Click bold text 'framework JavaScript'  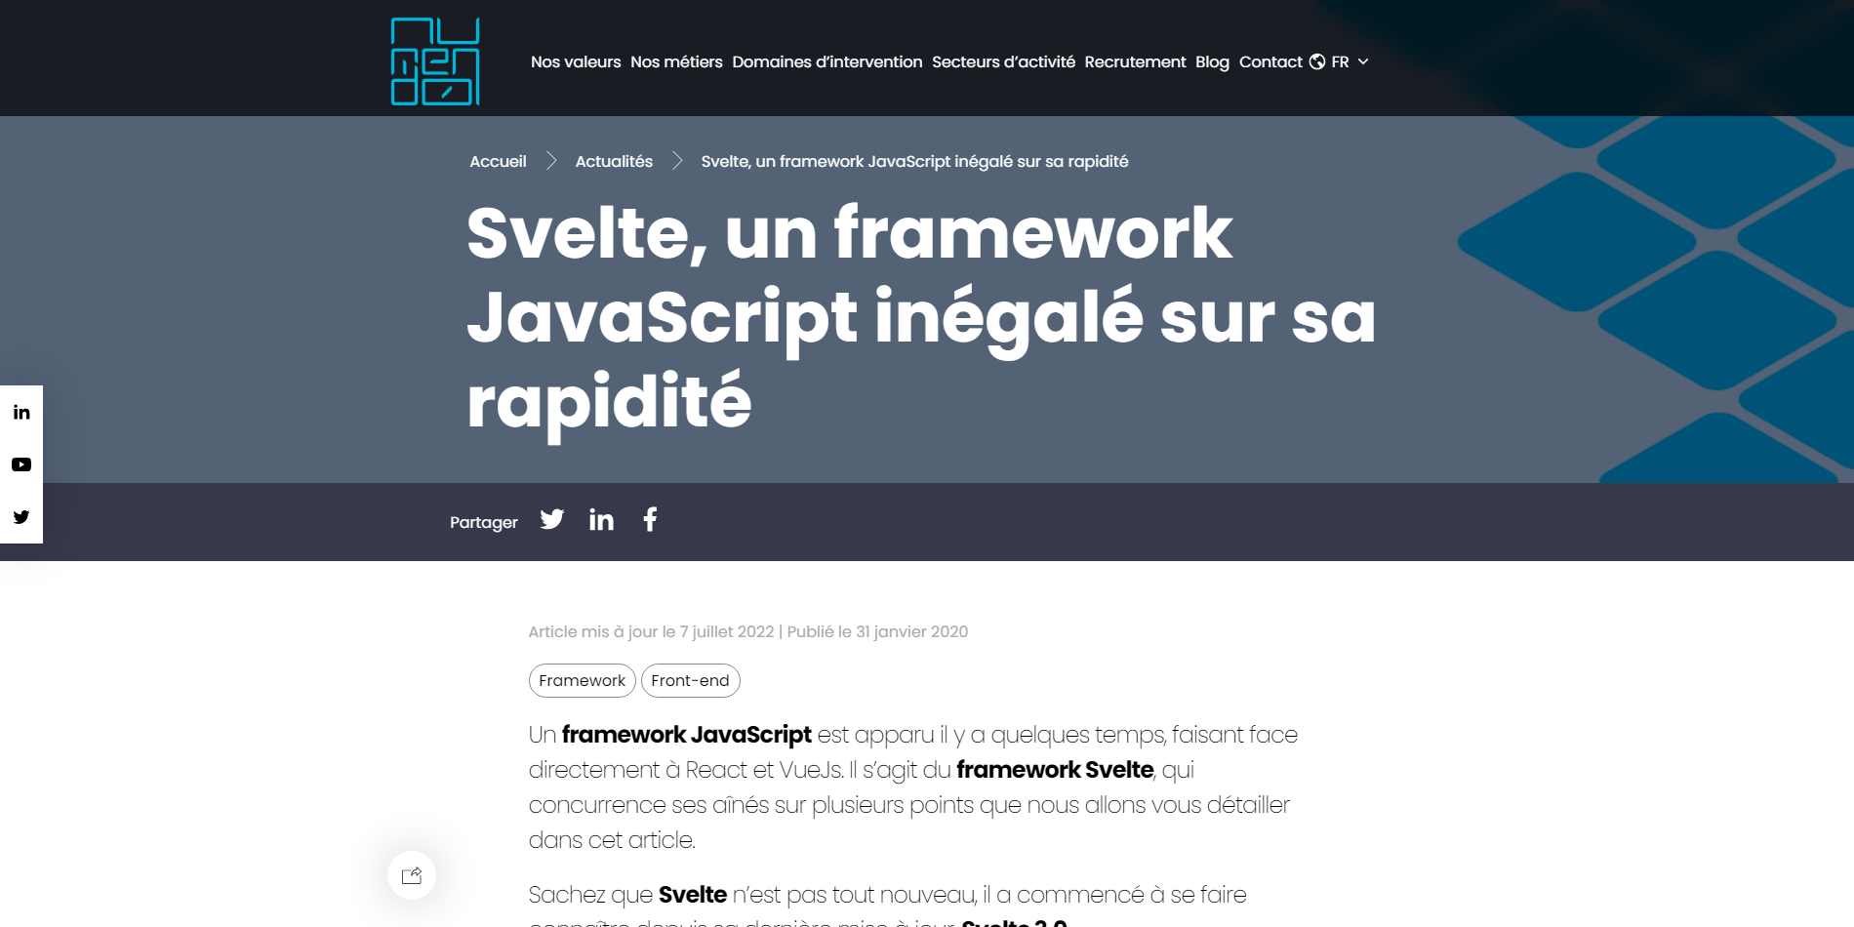pos(687,735)
